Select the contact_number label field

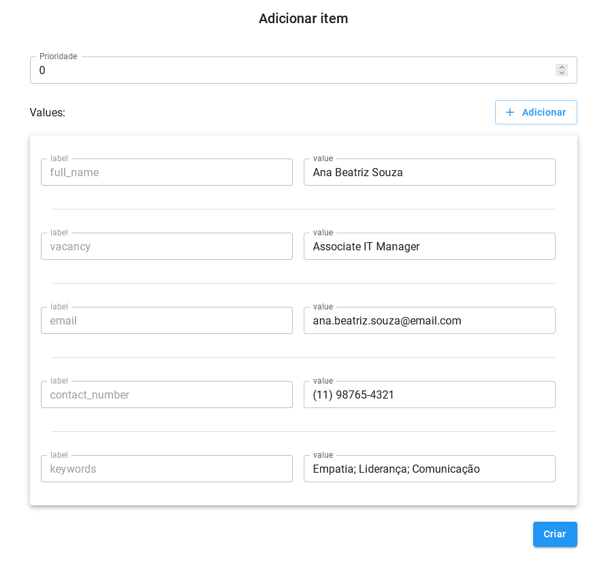(x=166, y=395)
